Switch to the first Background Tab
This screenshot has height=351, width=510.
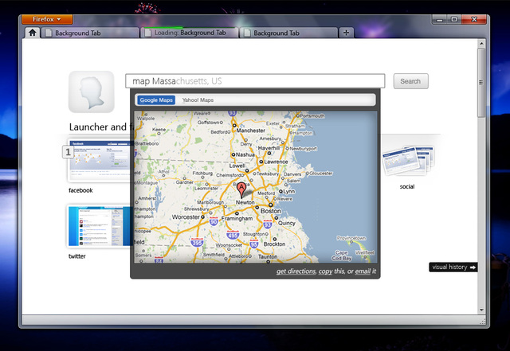click(90, 33)
